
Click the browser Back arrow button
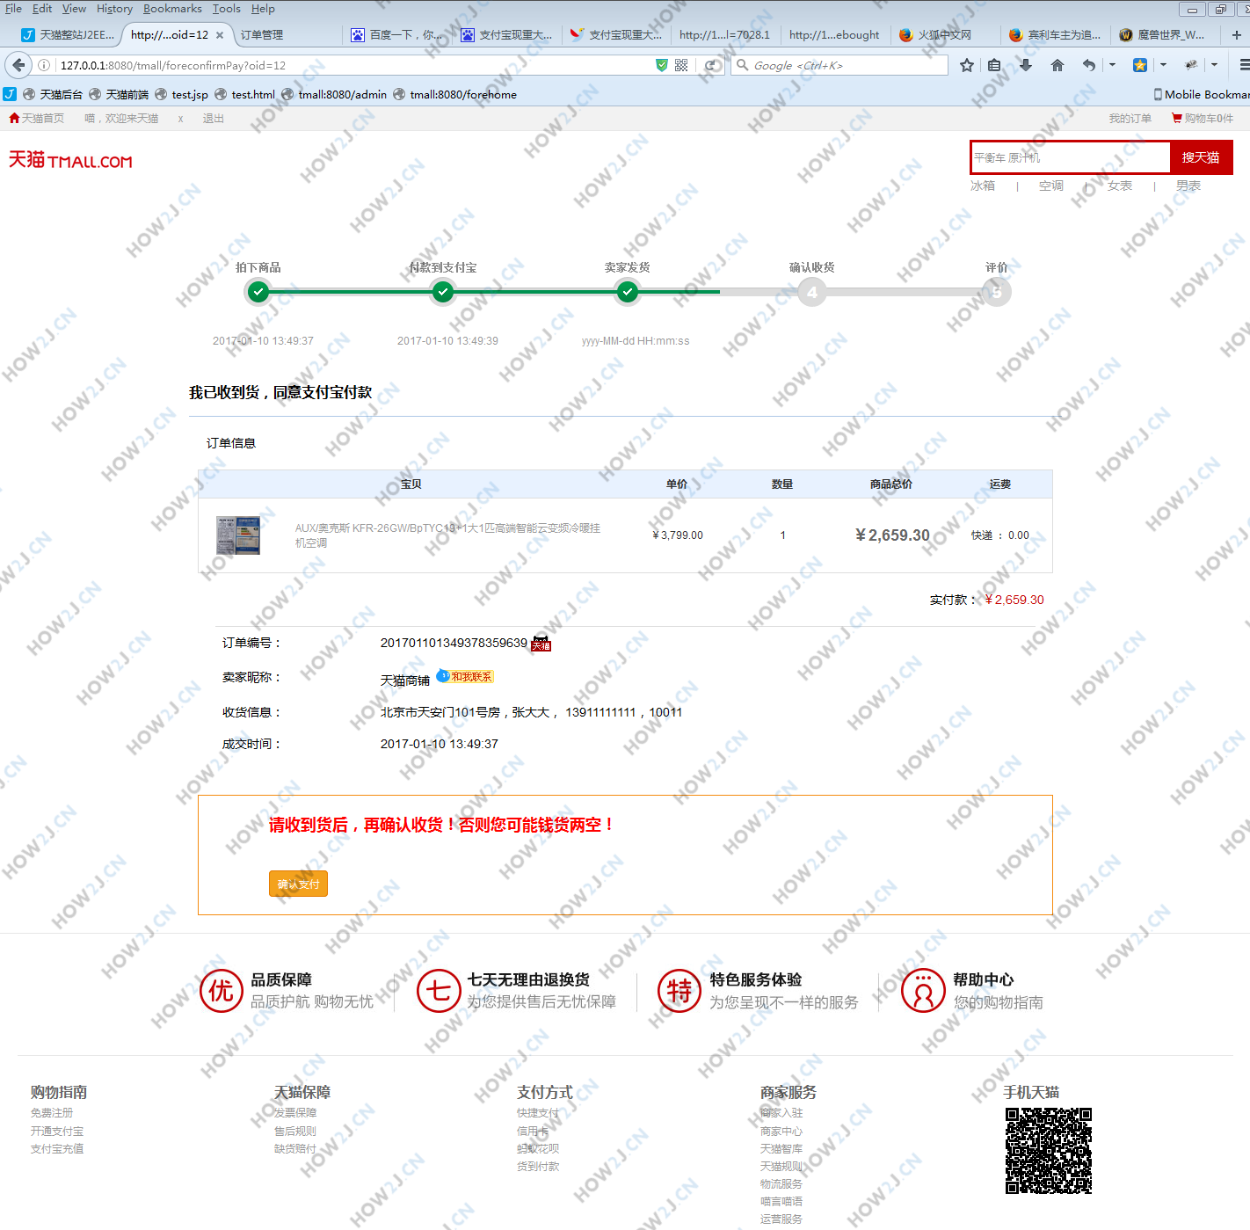18,65
